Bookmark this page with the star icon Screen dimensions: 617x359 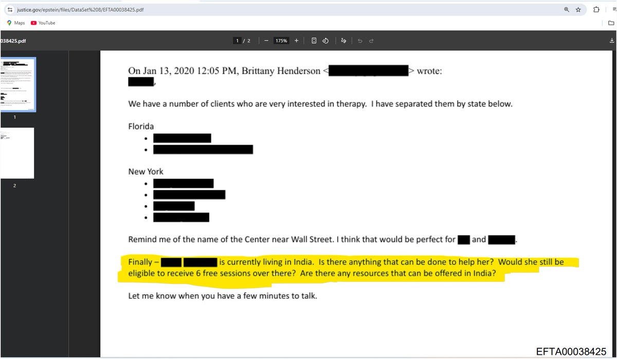578,9
